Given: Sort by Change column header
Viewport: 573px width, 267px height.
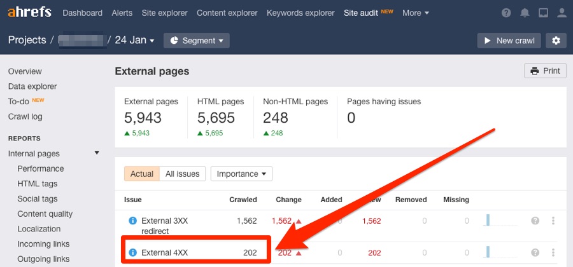Looking at the screenshot, I should pyautogui.click(x=288, y=200).
